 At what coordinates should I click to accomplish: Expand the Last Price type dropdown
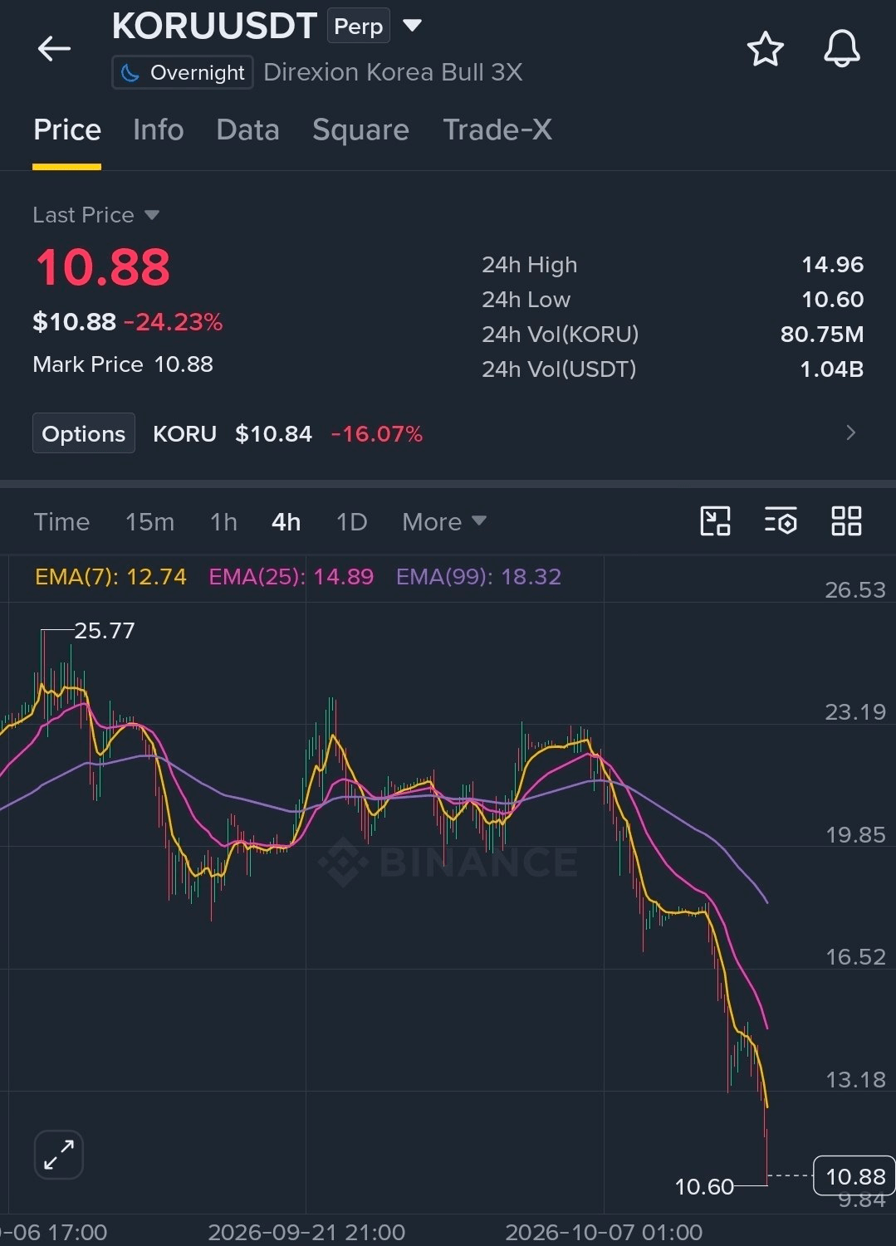152,215
